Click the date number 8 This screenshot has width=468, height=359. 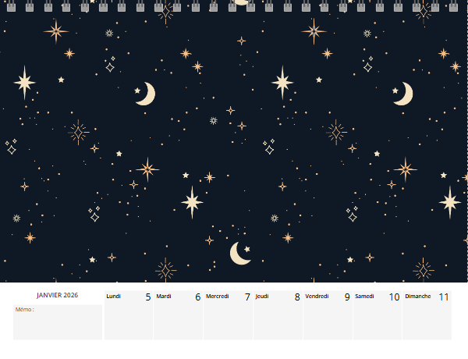(x=297, y=297)
